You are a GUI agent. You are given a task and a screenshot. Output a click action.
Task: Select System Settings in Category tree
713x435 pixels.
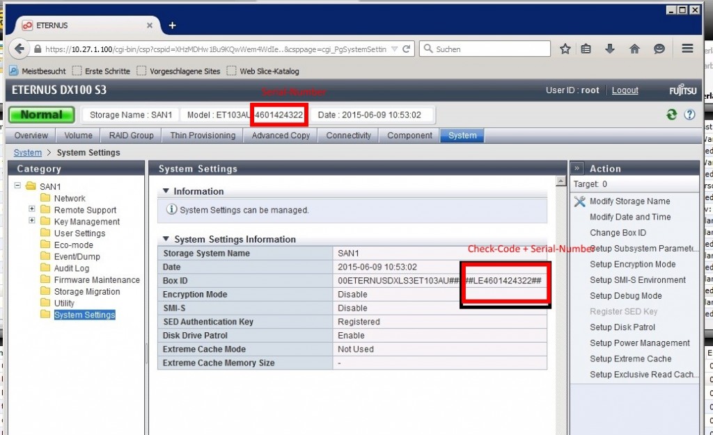[84, 315]
